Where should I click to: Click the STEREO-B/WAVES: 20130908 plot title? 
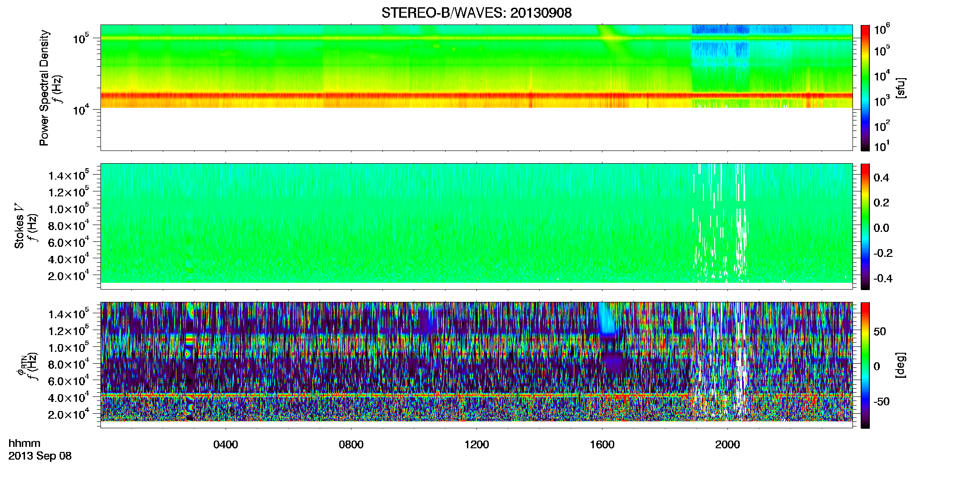click(476, 13)
